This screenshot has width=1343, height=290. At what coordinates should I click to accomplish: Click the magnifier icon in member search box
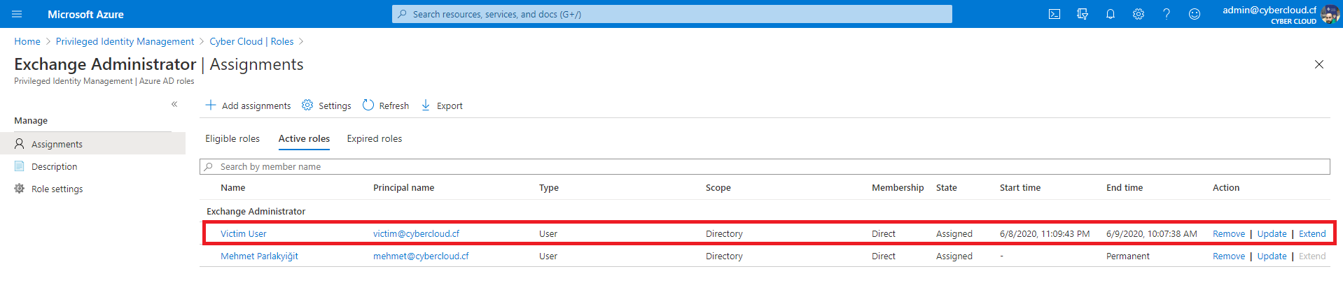click(209, 166)
